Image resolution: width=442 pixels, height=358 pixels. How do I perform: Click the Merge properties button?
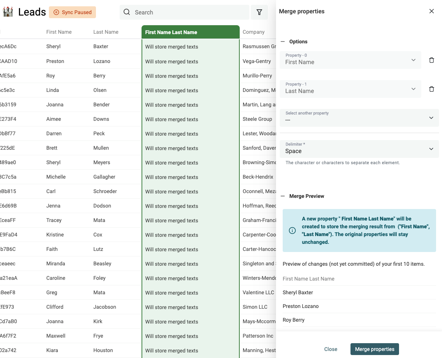coord(375,349)
